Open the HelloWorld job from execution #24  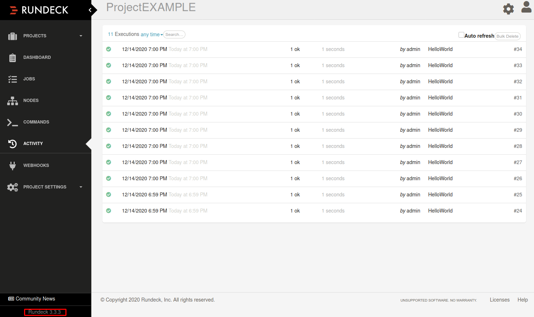pyautogui.click(x=440, y=211)
